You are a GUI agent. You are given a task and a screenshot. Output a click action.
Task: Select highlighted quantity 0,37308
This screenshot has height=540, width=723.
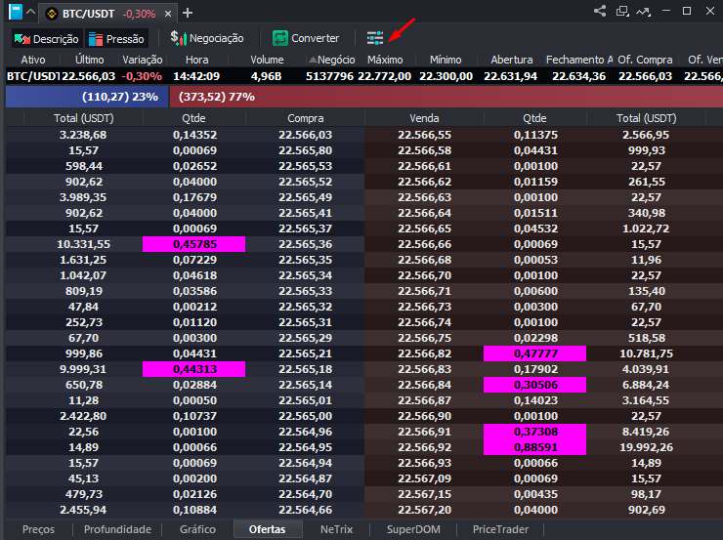[x=534, y=432]
